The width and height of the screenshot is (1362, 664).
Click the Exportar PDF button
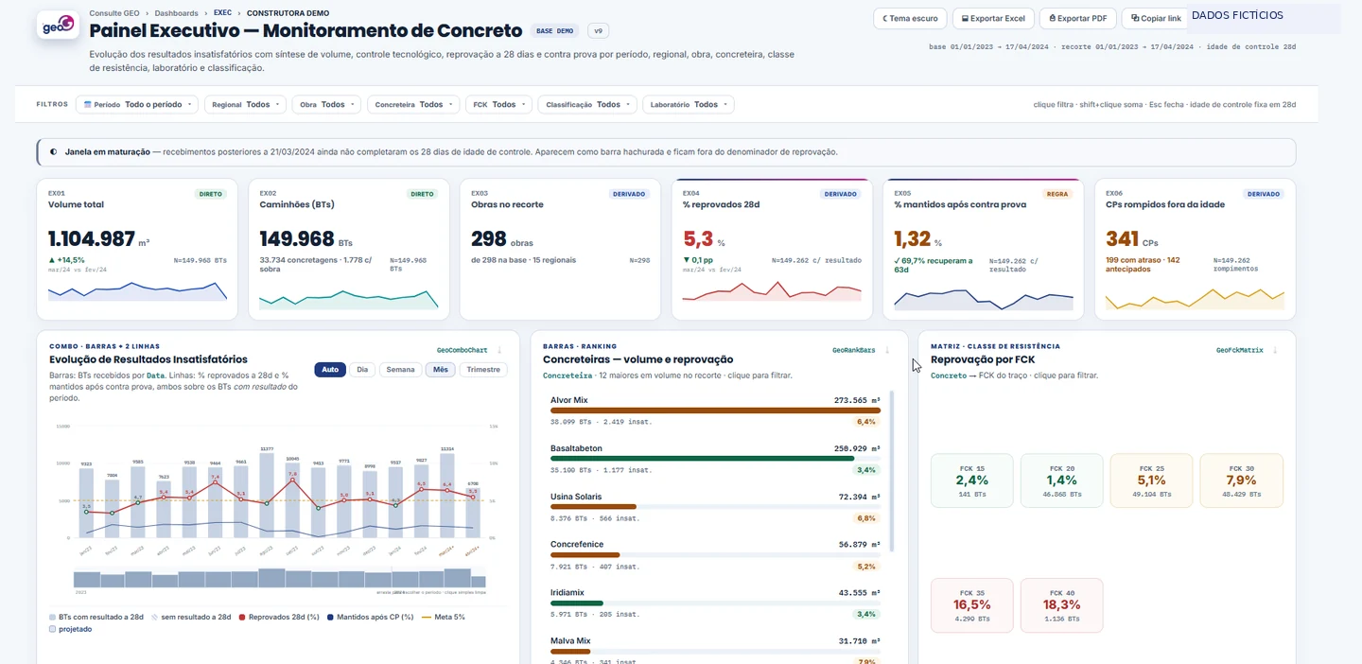click(x=1077, y=18)
